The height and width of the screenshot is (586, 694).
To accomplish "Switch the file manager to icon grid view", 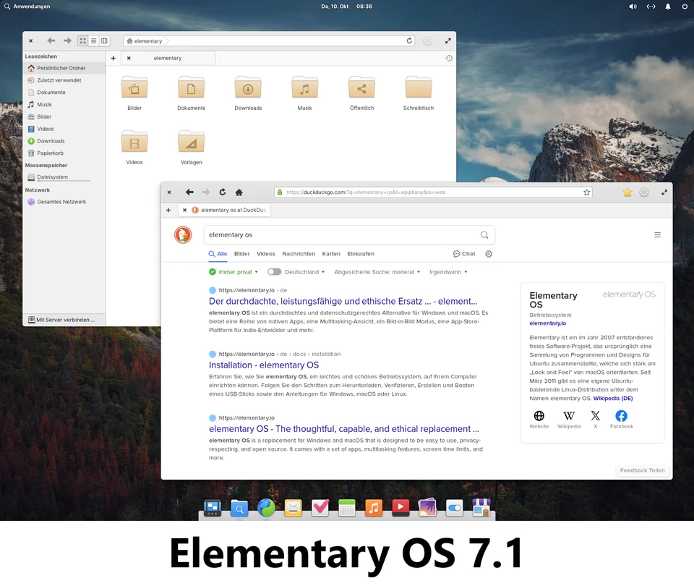I will pos(82,41).
